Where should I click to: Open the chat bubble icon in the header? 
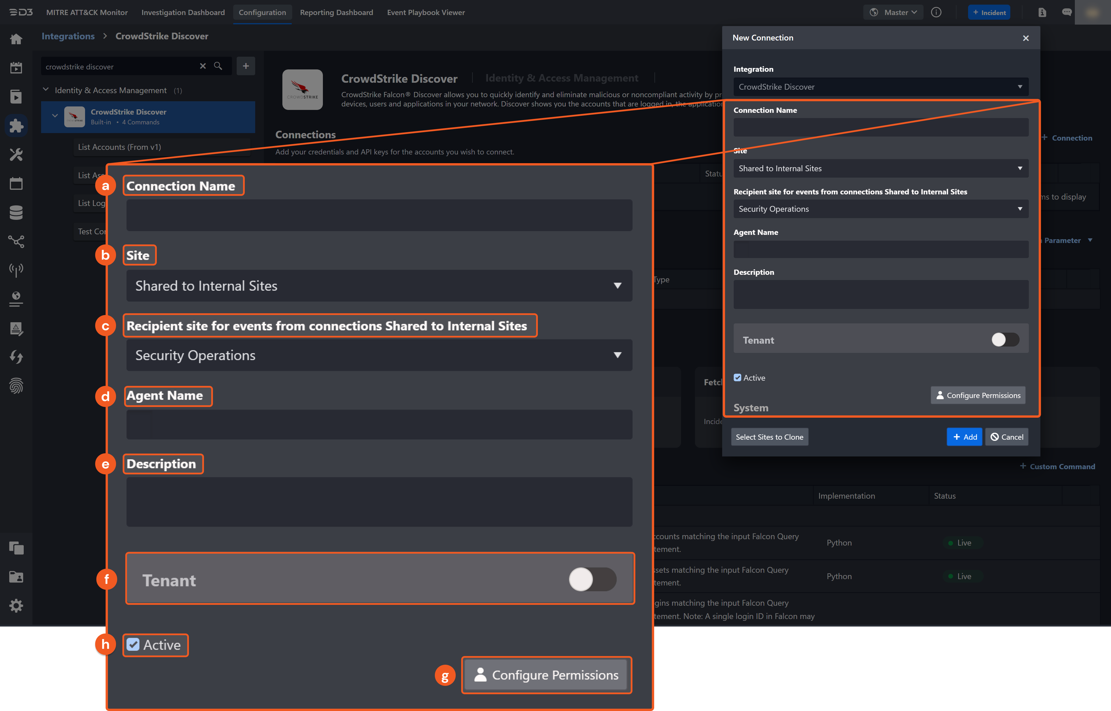click(1067, 12)
